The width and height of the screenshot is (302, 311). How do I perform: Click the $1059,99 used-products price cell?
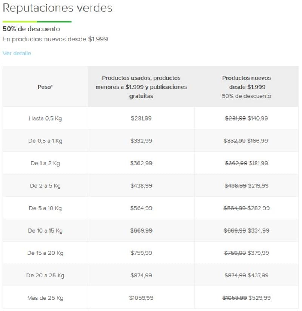tap(141, 298)
